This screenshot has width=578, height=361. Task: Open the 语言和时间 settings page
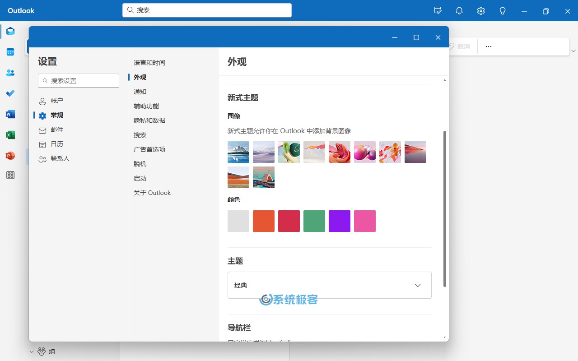149,63
